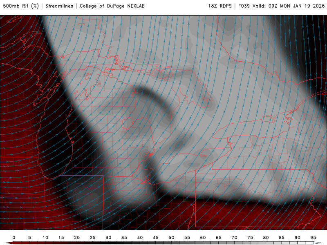Click the "25" color scale label

point(93,238)
